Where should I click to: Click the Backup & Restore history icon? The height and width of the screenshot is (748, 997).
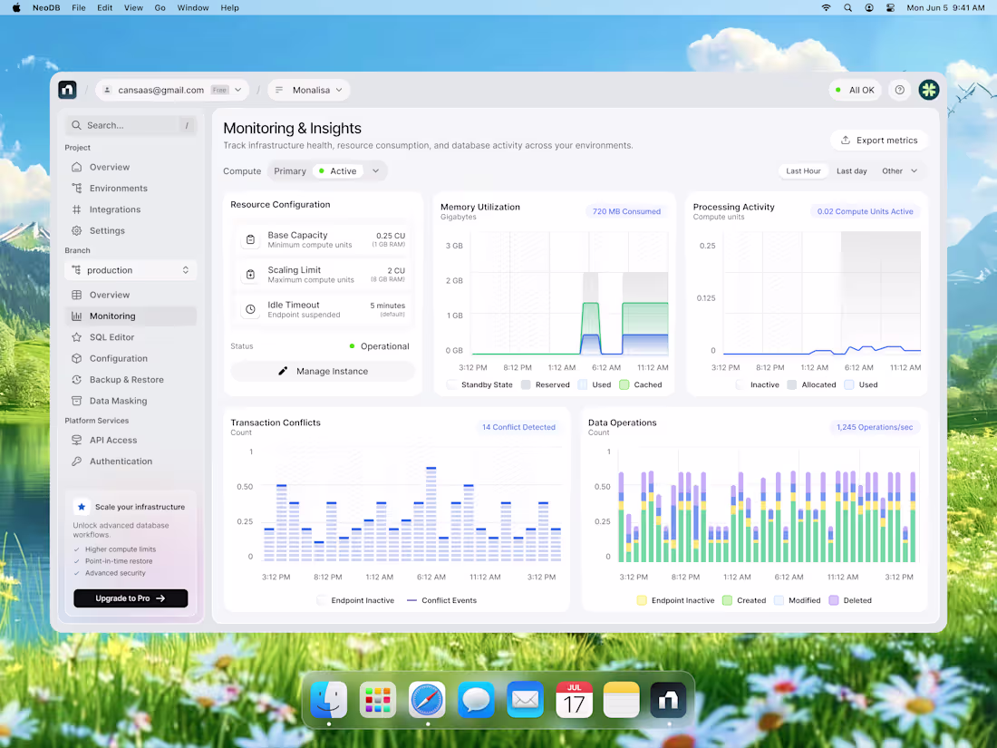coord(76,380)
